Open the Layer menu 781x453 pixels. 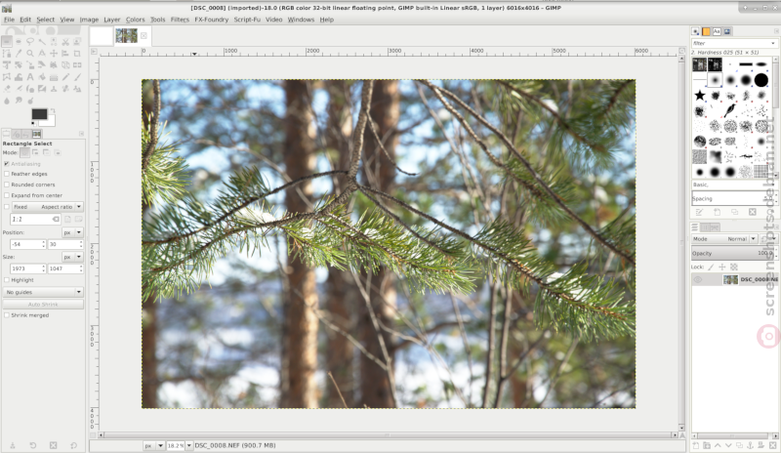point(112,20)
